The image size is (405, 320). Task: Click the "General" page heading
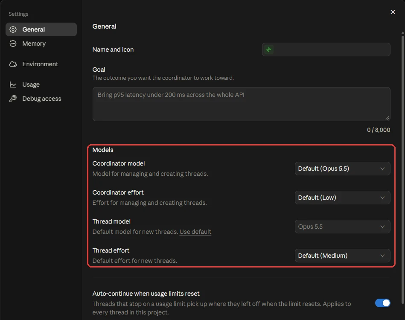tap(105, 26)
